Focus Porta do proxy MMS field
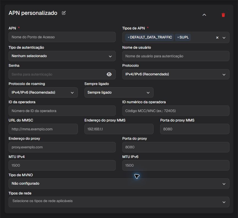The width and height of the screenshot is (238, 218). pos(195,129)
